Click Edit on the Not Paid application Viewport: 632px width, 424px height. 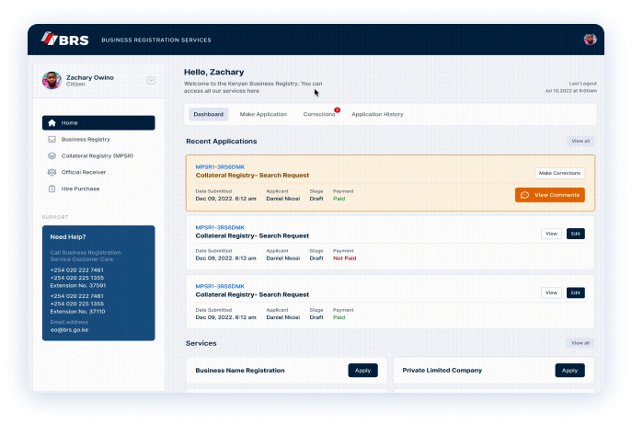[x=575, y=234]
